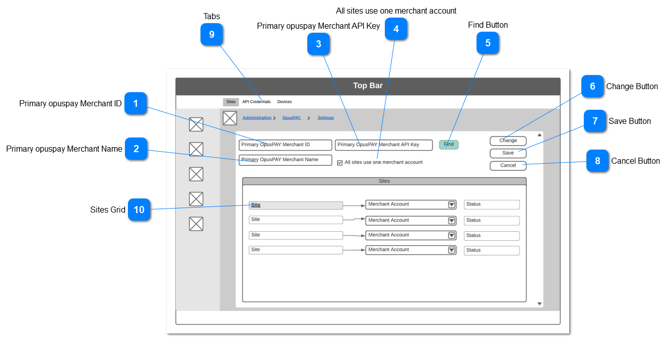Click the third placeholder icon in left sidebar

pyautogui.click(x=196, y=174)
